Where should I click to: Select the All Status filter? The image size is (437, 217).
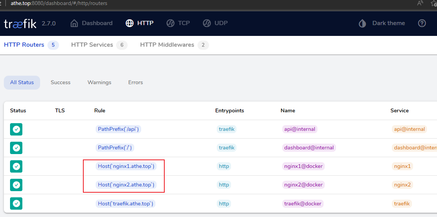point(22,82)
